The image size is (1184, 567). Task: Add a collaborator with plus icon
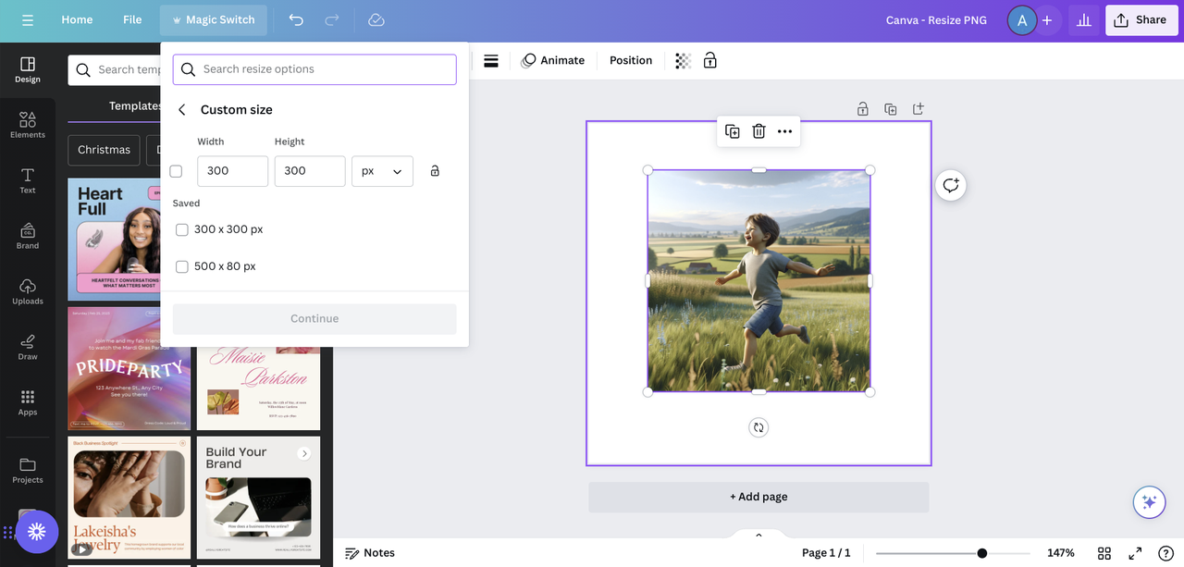click(x=1047, y=19)
